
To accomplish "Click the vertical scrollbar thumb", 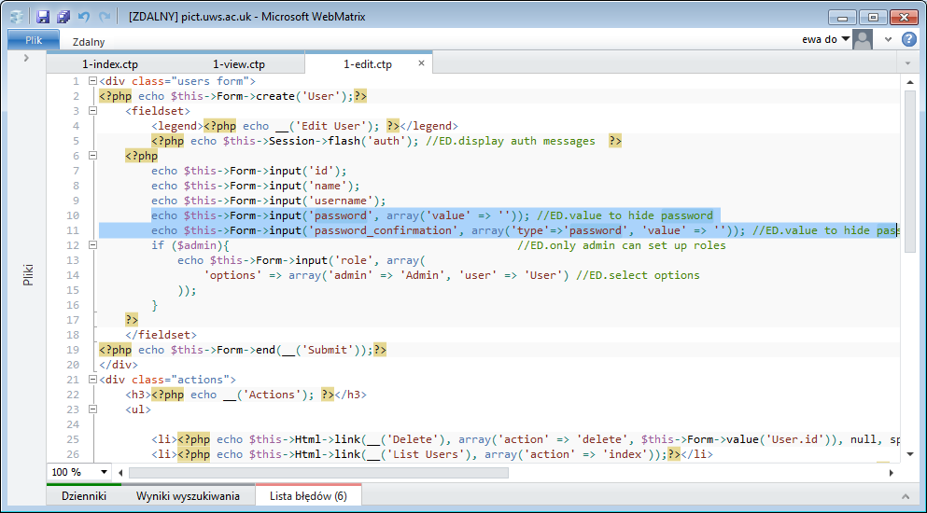I will pyautogui.click(x=910, y=172).
